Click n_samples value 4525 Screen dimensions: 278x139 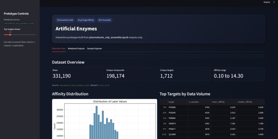199,113
